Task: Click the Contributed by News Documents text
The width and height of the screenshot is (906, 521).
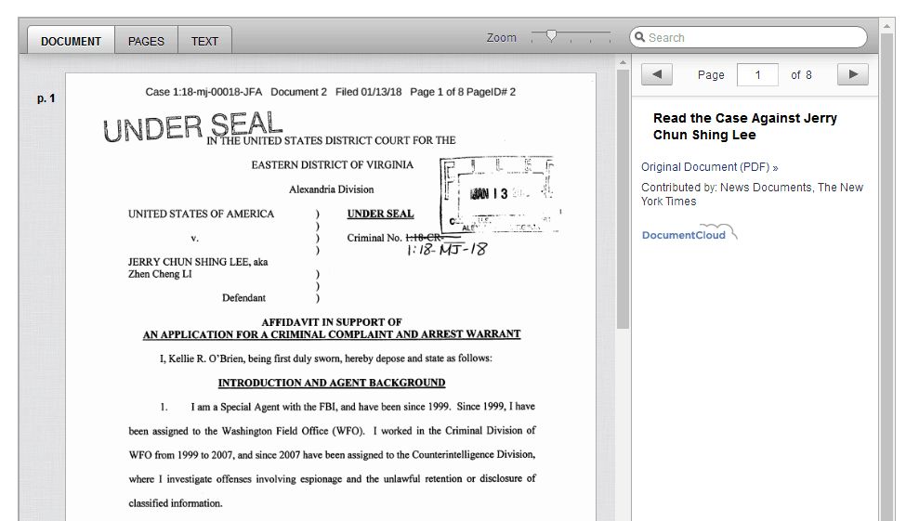Action: pyautogui.click(x=751, y=194)
